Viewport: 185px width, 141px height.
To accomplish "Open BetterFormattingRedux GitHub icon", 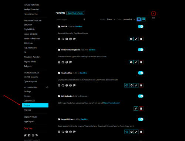I will coord(63,62).
